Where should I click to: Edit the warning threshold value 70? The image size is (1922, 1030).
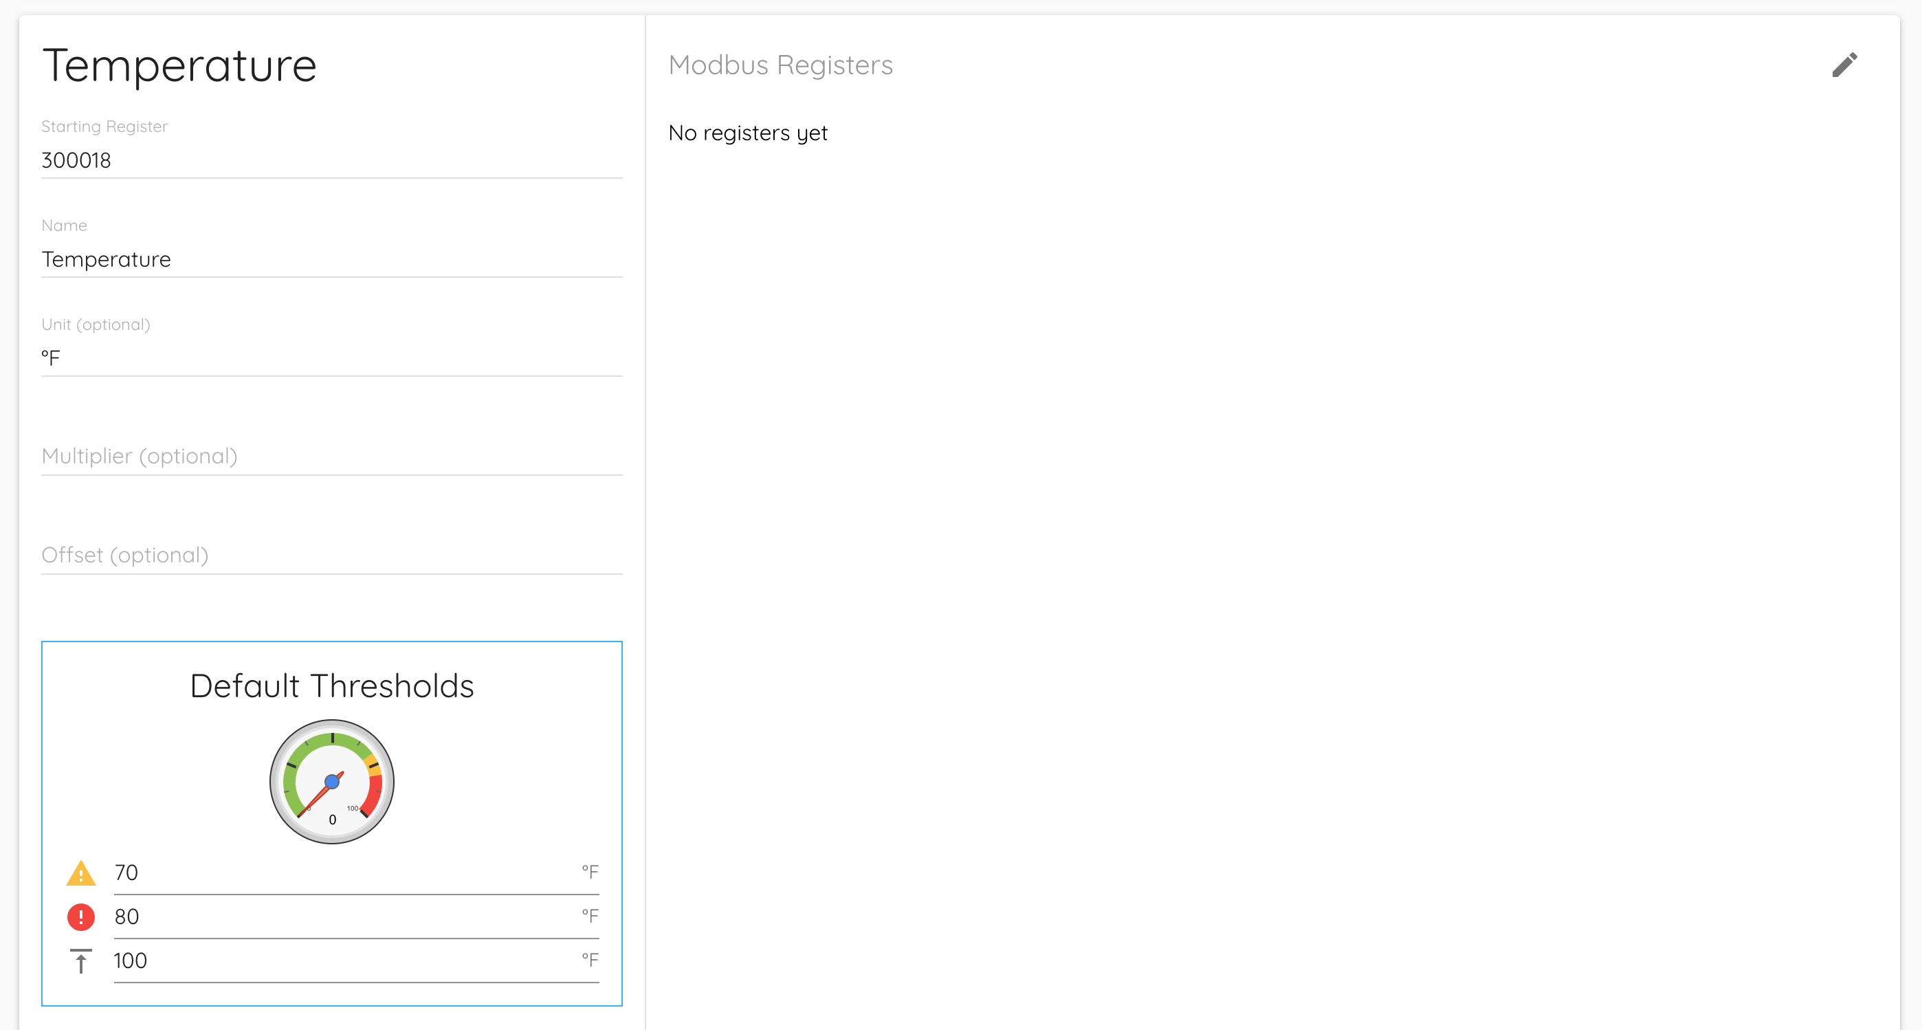point(343,873)
